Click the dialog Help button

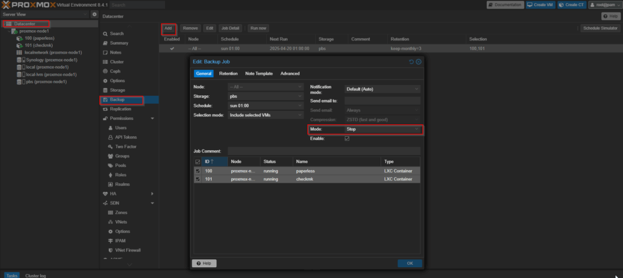(204, 264)
